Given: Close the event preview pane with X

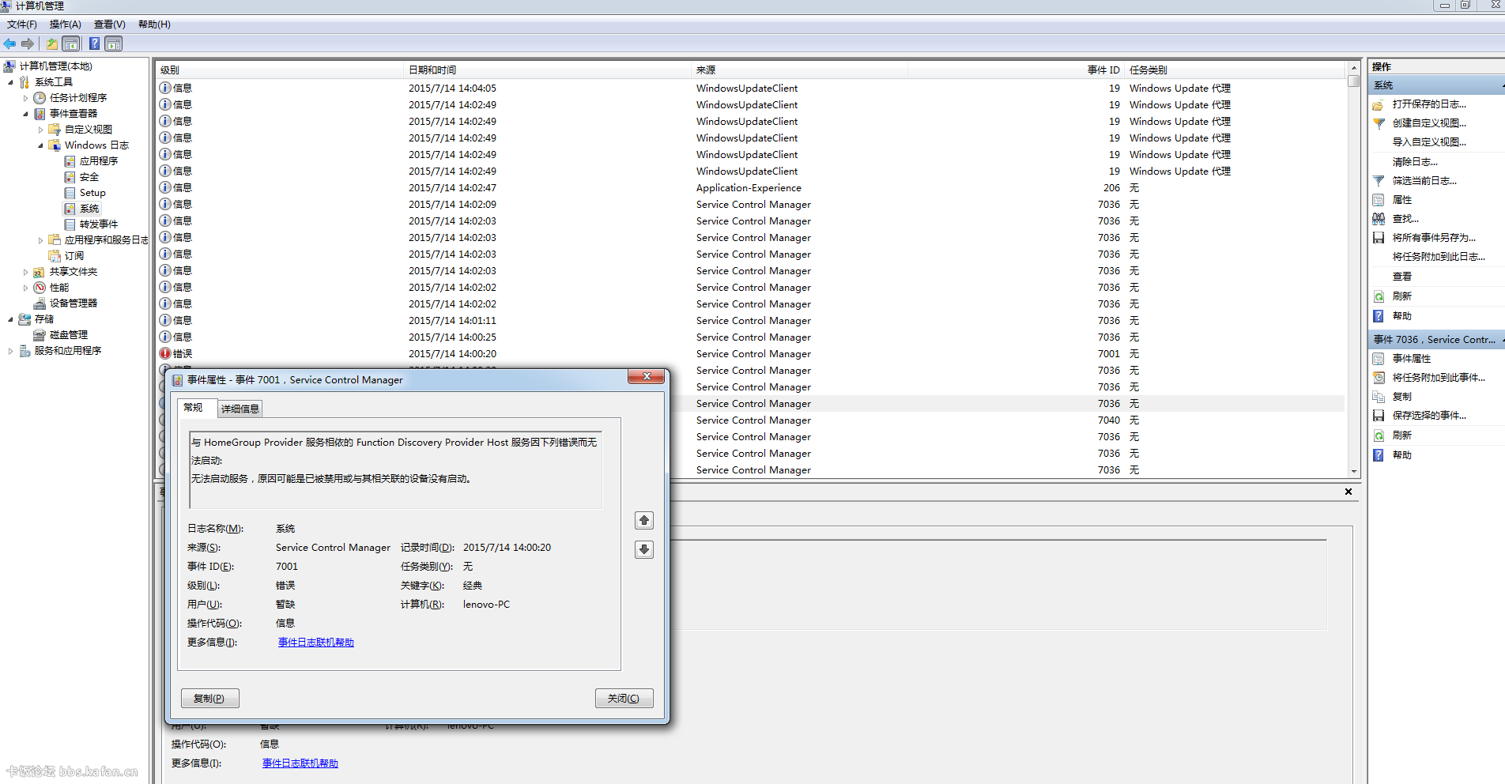Looking at the screenshot, I should (x=1348, y=492).
